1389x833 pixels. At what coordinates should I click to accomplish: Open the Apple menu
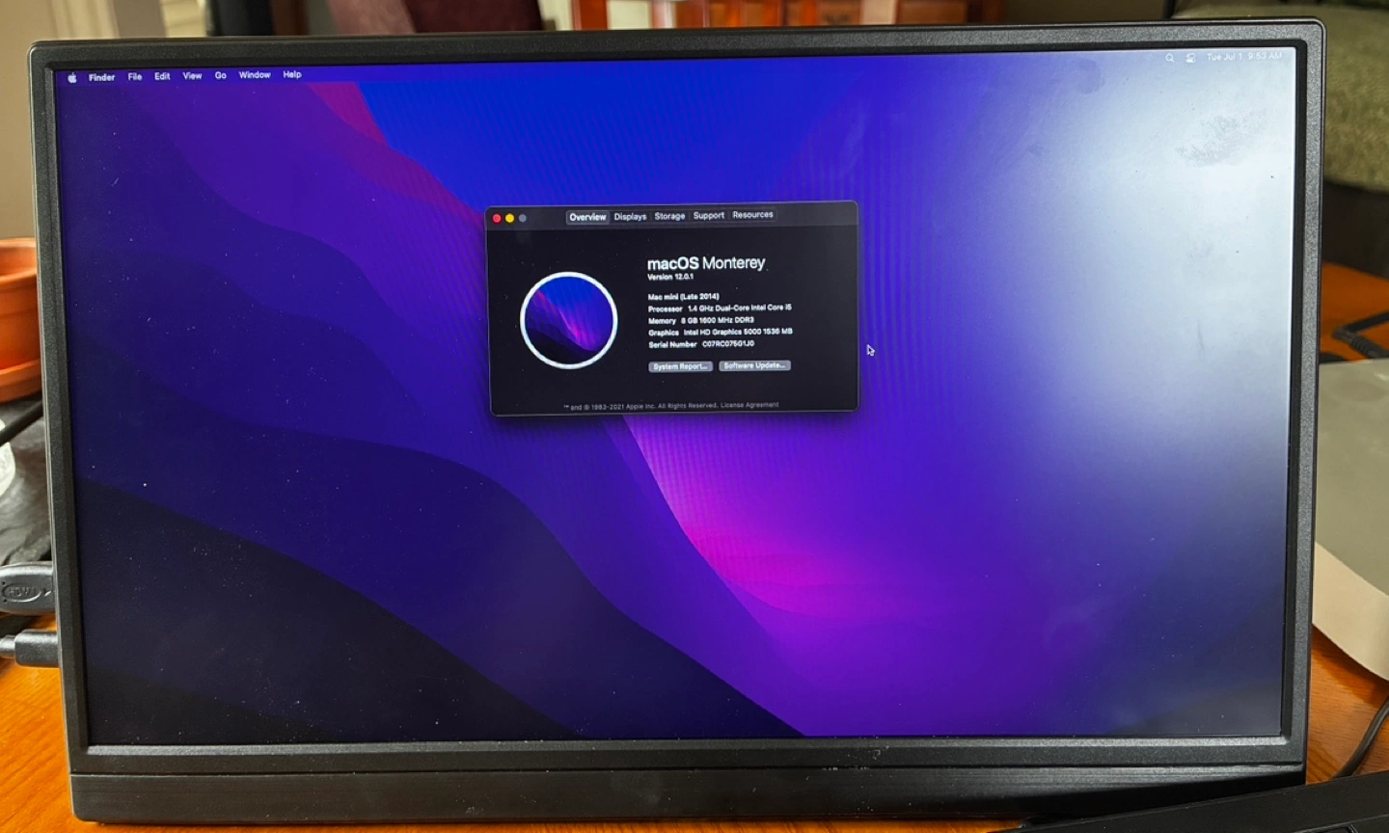(72, 78)
